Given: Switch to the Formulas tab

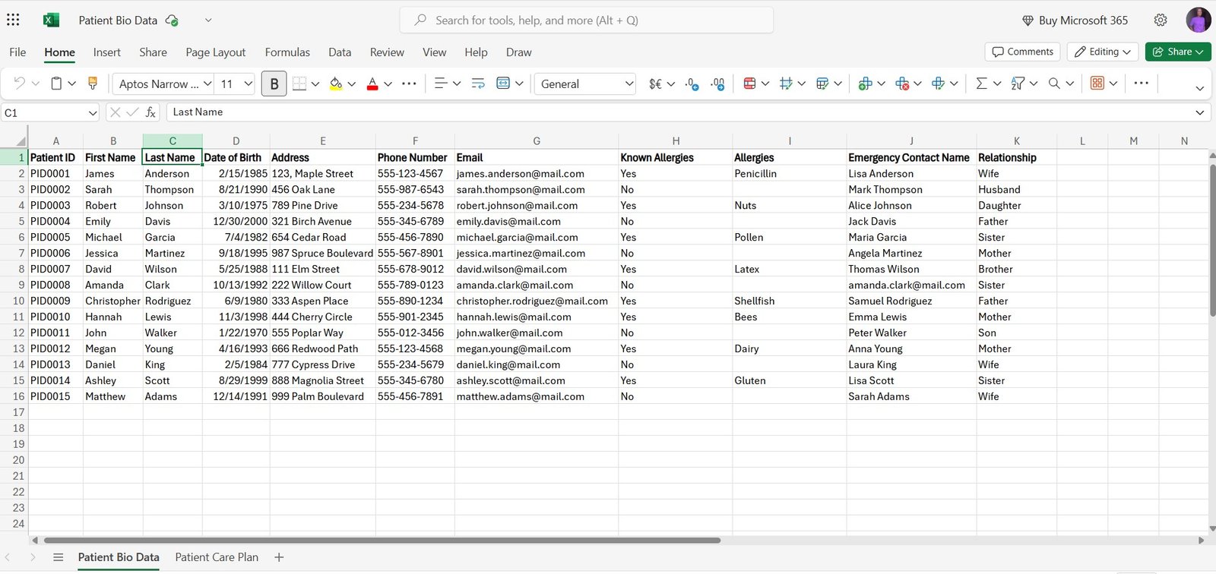Looking at the screenshot, I should (287, 52).
